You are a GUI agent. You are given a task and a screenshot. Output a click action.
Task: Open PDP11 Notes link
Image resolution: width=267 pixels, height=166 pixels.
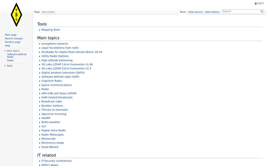[50, 165]
